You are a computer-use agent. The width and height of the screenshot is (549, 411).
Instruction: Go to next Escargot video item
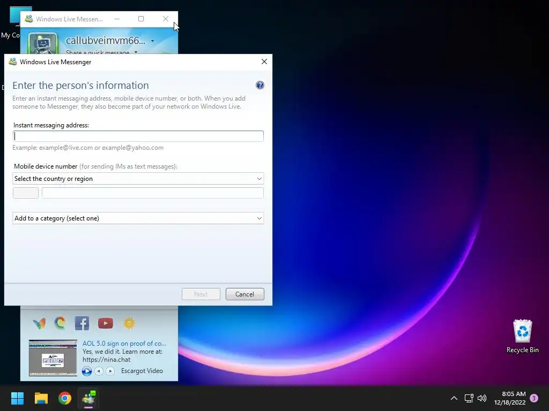pyautogui.click(x=110, y=371)
